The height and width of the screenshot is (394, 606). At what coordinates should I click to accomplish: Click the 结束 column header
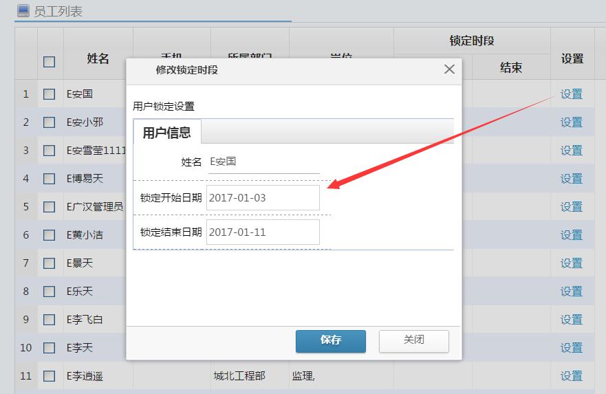tap(510, 67)
